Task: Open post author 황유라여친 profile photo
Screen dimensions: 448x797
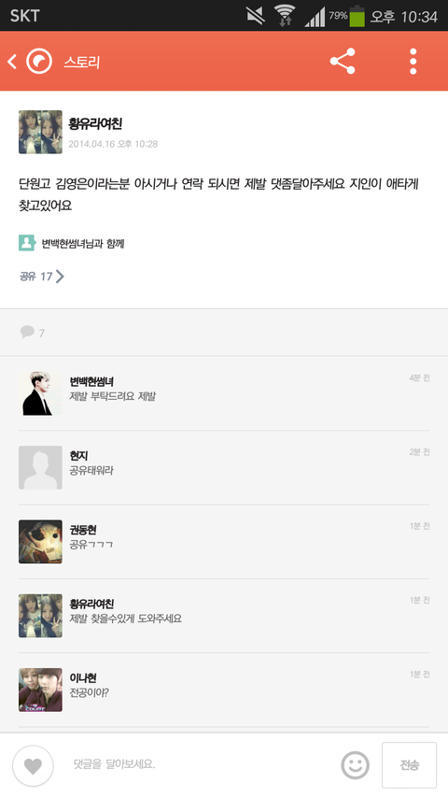Action: coord(40,132)
